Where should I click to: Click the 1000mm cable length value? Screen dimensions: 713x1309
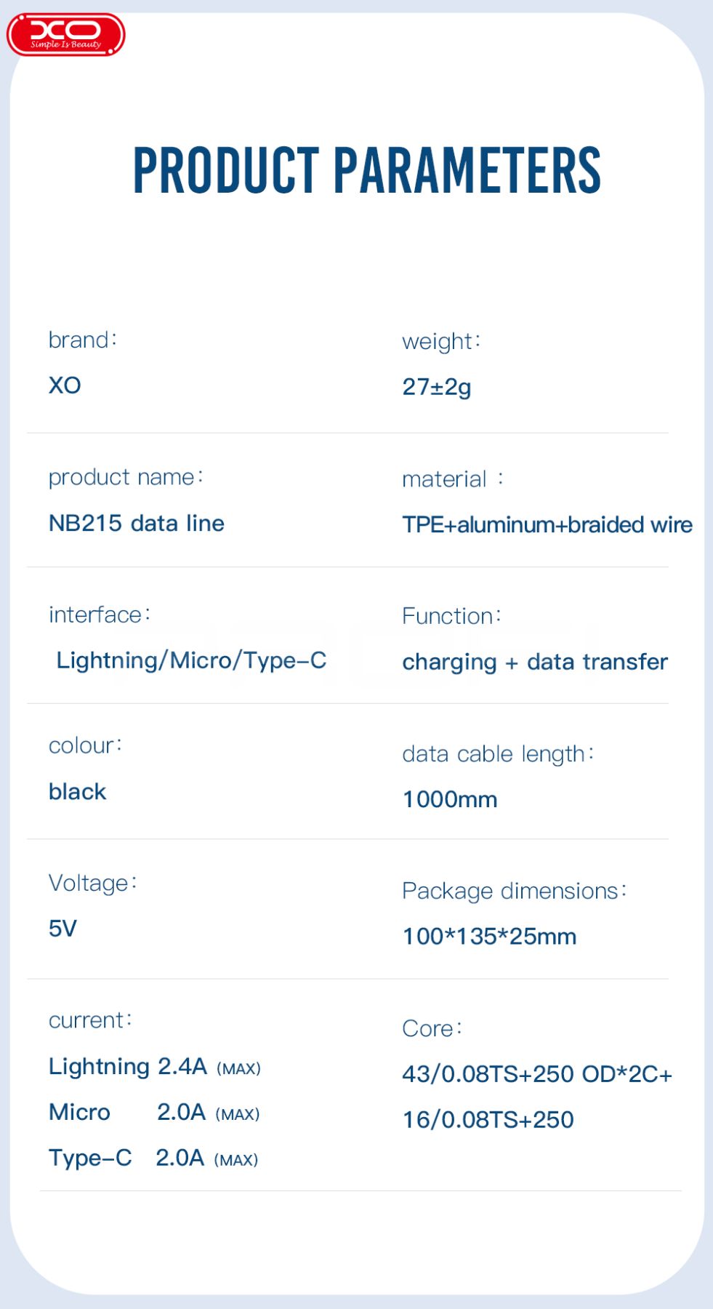[450, 799]
